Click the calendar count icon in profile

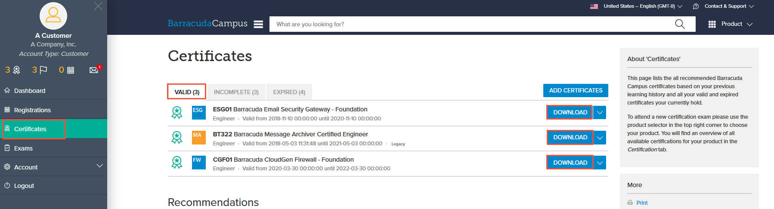(x=67, y=70)
